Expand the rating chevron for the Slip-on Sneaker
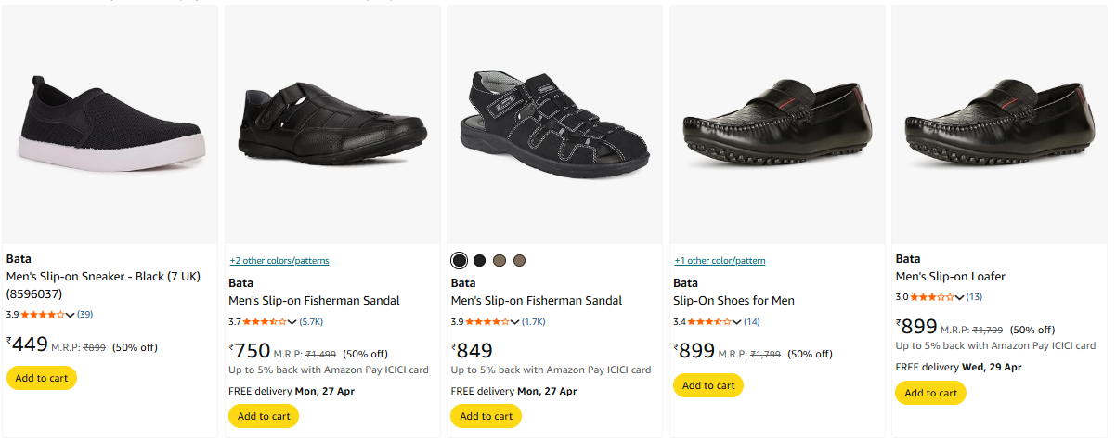 click(x=71, y=316)
